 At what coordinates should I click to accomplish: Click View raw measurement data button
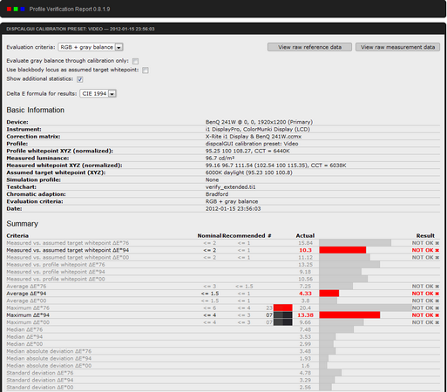[x=397, y=47]
